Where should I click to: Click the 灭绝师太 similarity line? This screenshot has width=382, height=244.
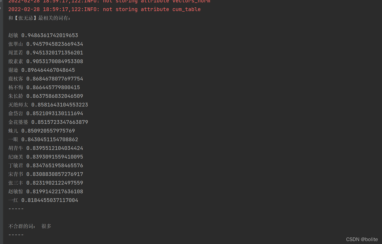(48, 105)
